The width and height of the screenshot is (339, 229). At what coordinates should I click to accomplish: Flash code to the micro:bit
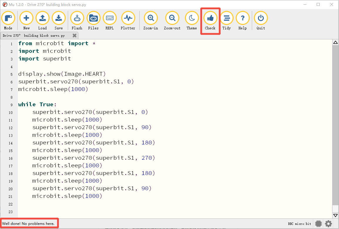click(x=77, y=21)
